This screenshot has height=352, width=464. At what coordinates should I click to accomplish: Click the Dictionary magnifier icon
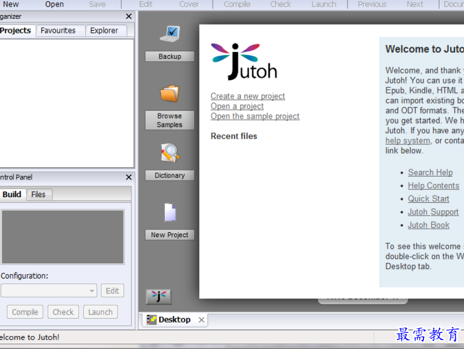point(170,153)
